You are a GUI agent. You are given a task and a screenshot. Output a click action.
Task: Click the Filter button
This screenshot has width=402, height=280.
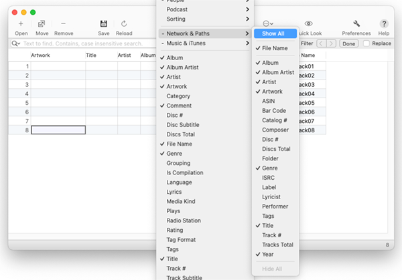pyautogui.click(x=307, y=43)
